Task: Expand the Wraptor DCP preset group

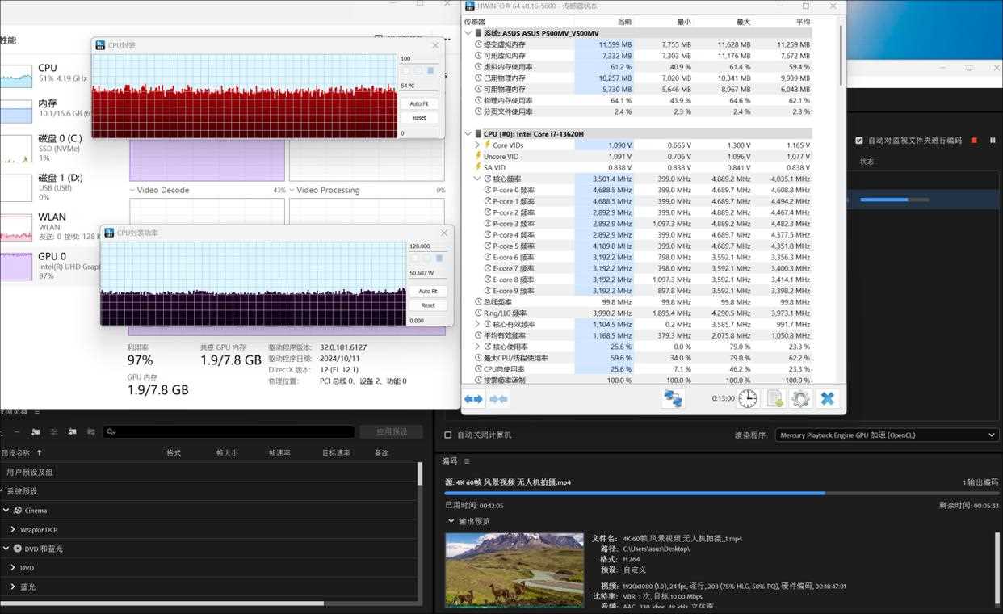Action: click(13, 530)
